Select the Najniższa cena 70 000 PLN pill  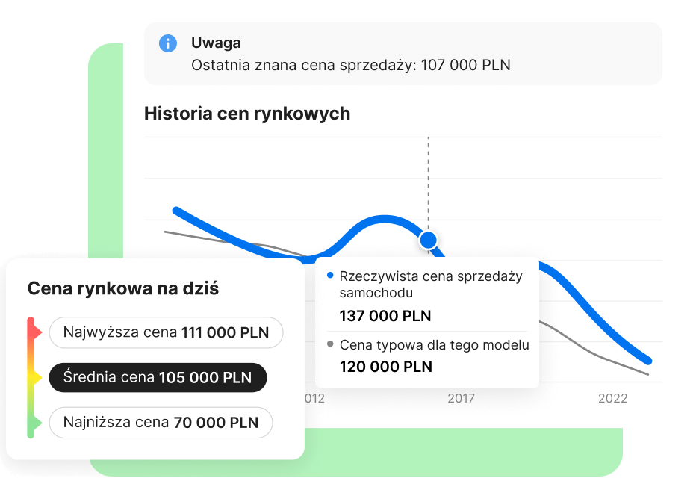pyautogui.click(x=161, y=423)
